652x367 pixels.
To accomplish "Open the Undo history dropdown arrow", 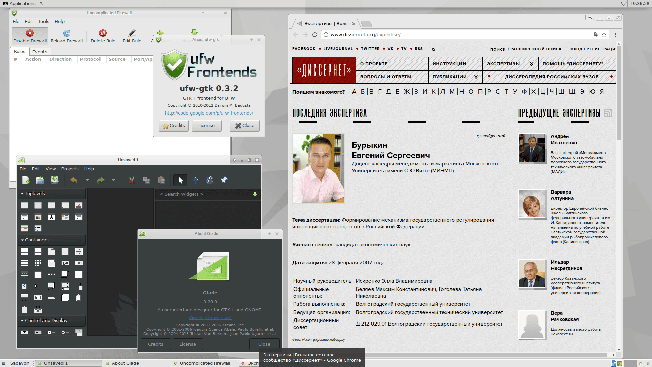I will point(87,180).
